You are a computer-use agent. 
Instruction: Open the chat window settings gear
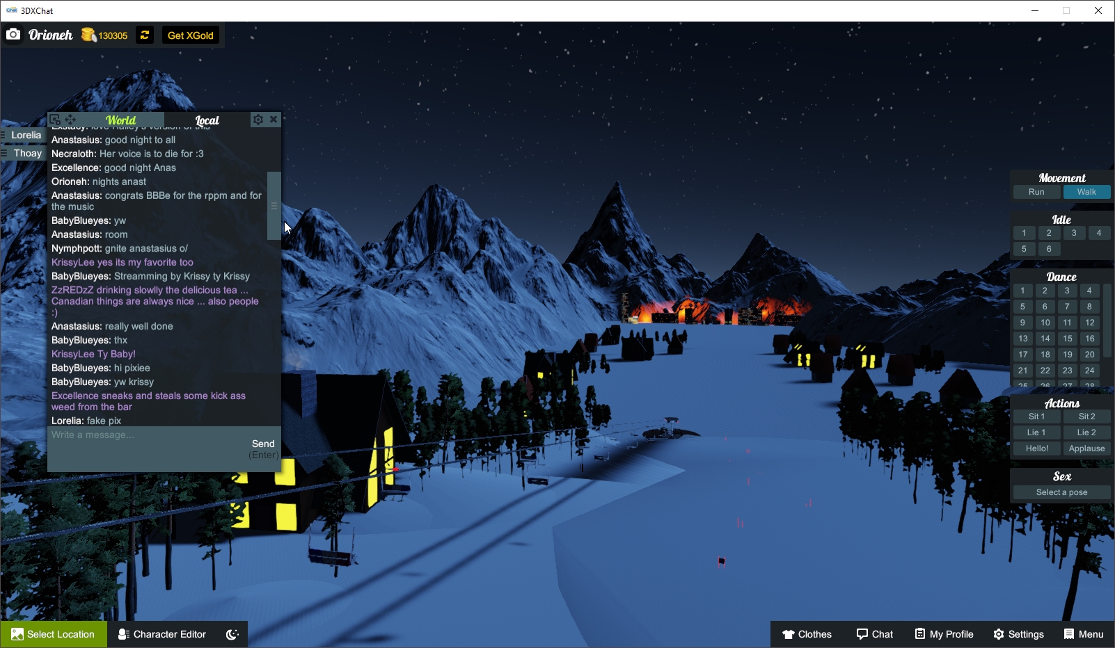point(258,119)
